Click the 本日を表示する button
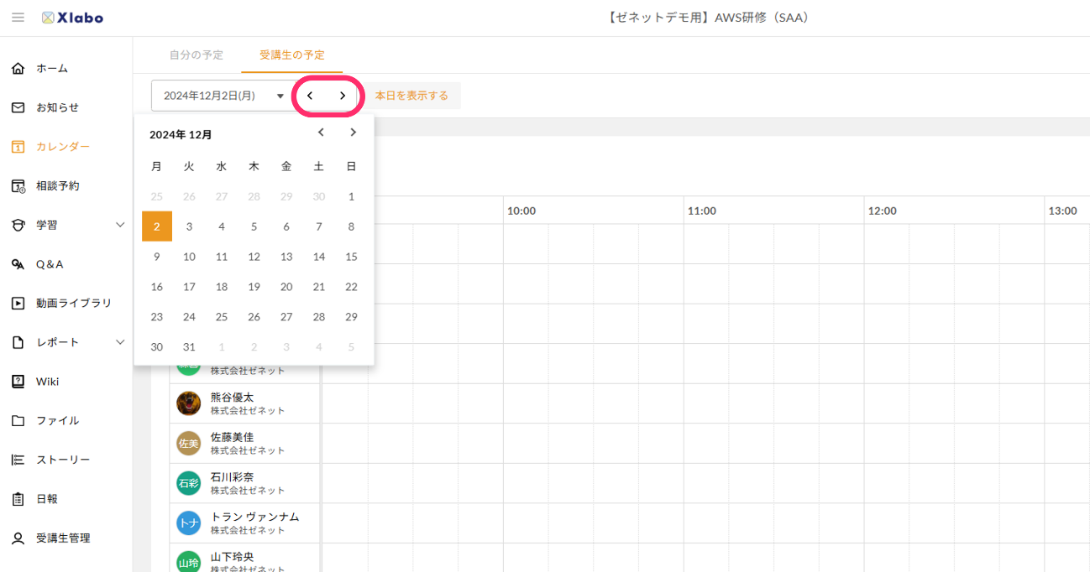 coord(411,96)
